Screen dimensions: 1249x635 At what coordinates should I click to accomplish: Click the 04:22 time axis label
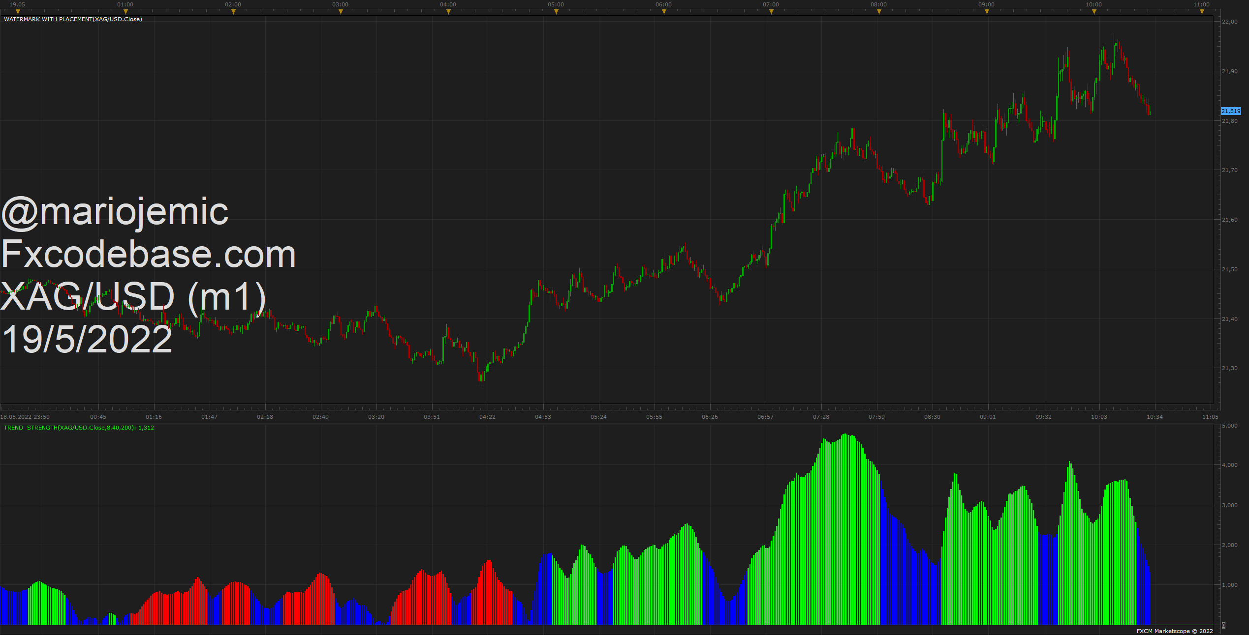(x=488, y=417)
